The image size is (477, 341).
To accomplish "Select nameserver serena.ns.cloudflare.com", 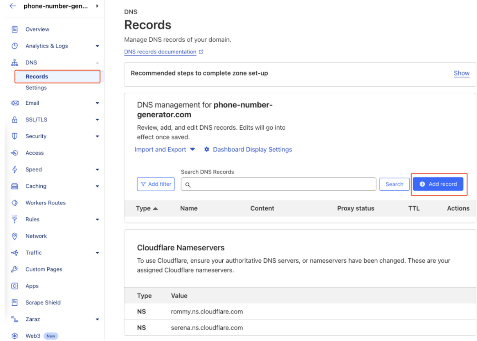I will (x=207, y=328).
